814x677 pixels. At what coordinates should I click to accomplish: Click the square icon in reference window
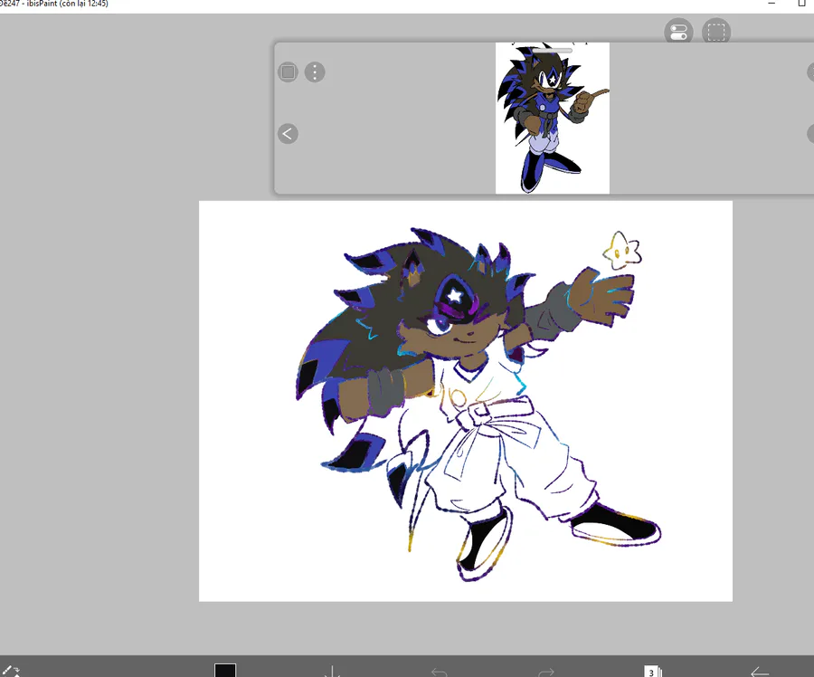click(x=289, y=72)
